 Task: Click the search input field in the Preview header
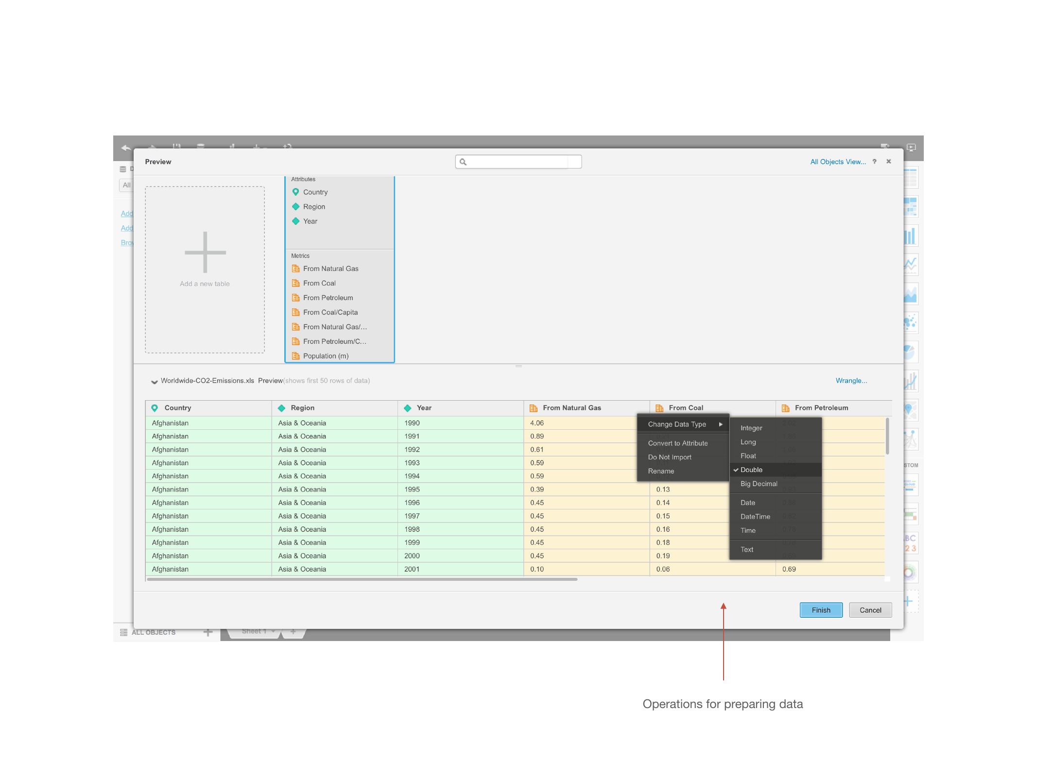[518, 162]
